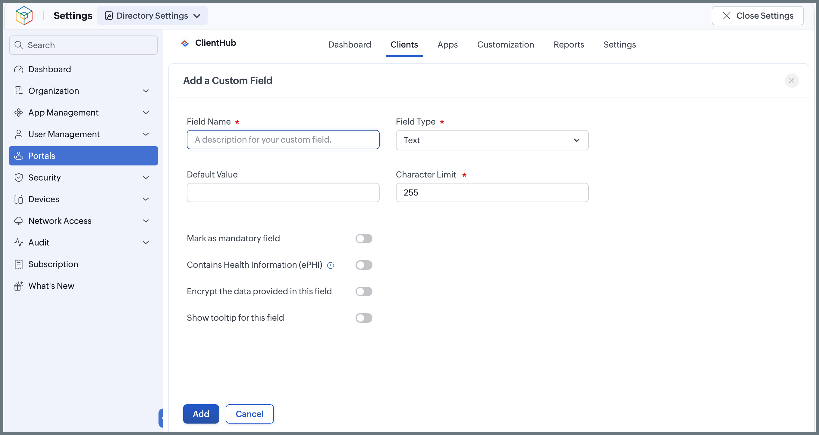Open the Apps tab
Viewport: 819px width, 435px height.
[x=447, y=45]
